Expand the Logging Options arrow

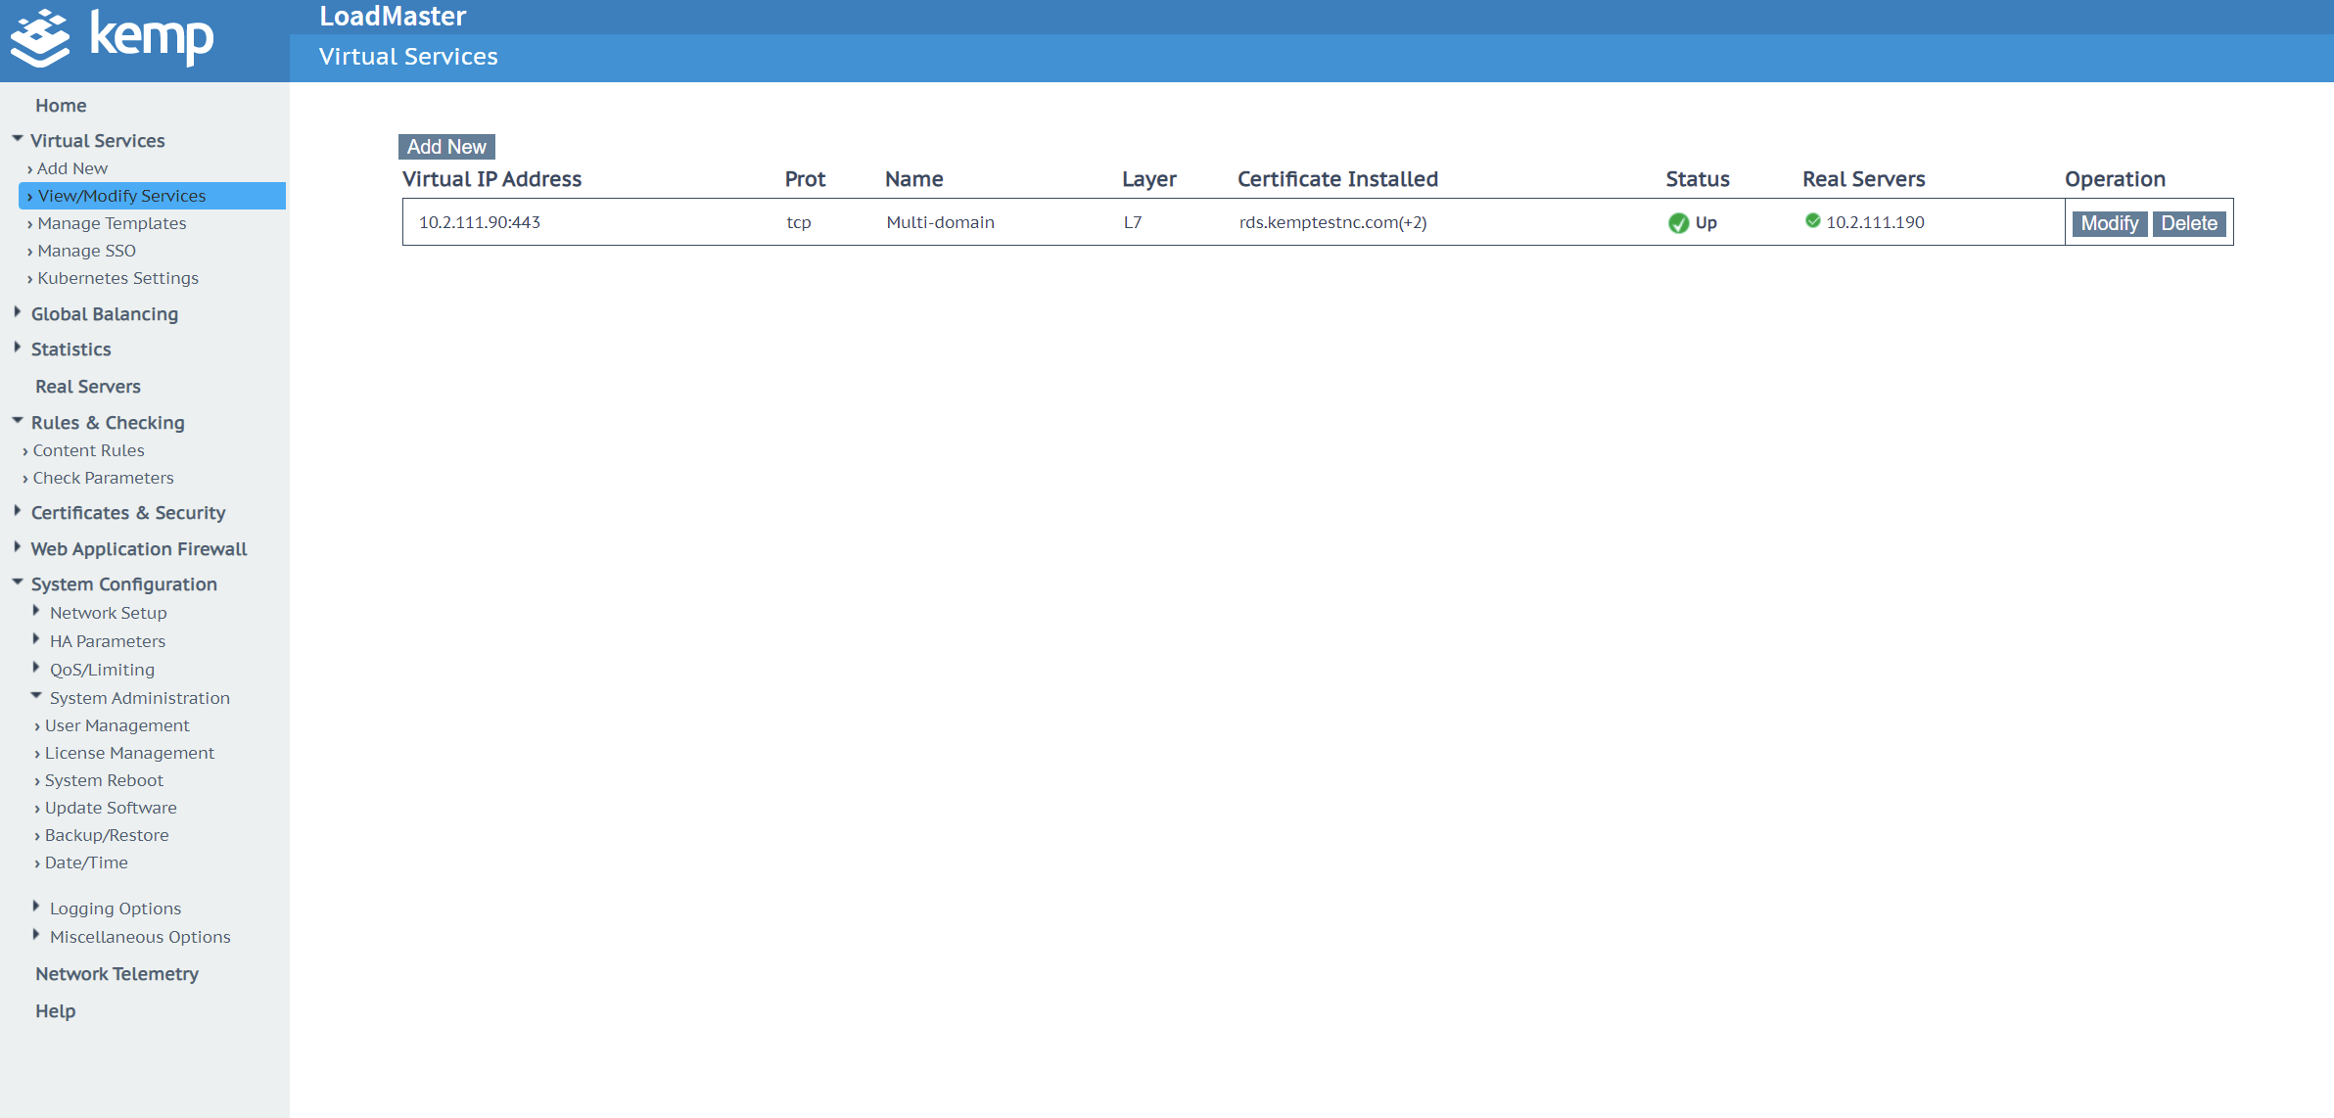(x=36, y=907)
